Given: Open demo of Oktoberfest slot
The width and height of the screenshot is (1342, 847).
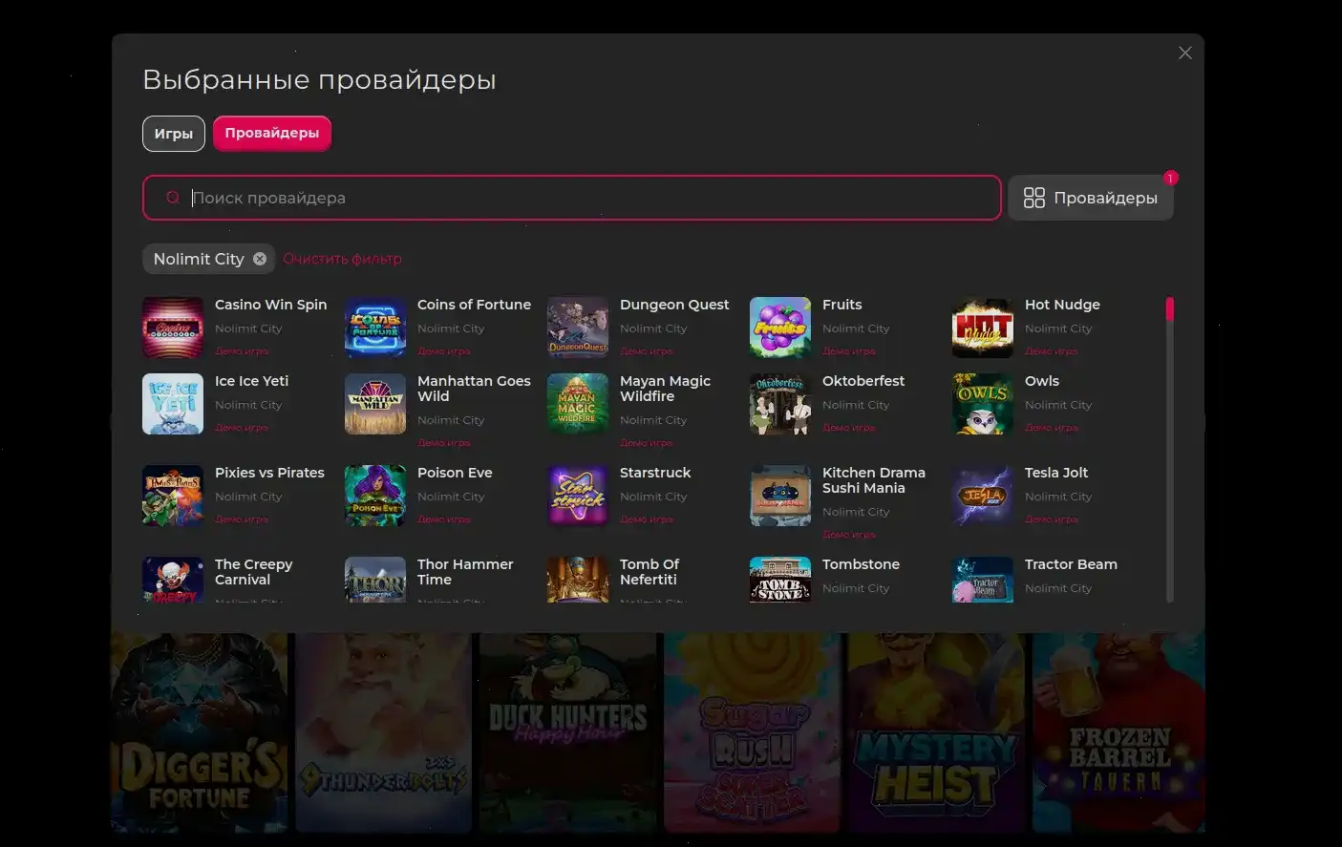Looking at the screenshot, I should pos(848,427).
